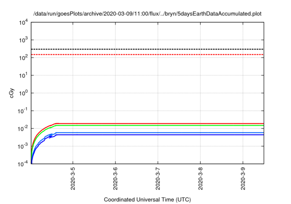Click the 2020-3-8 date tick label

(x=201, y=178)
